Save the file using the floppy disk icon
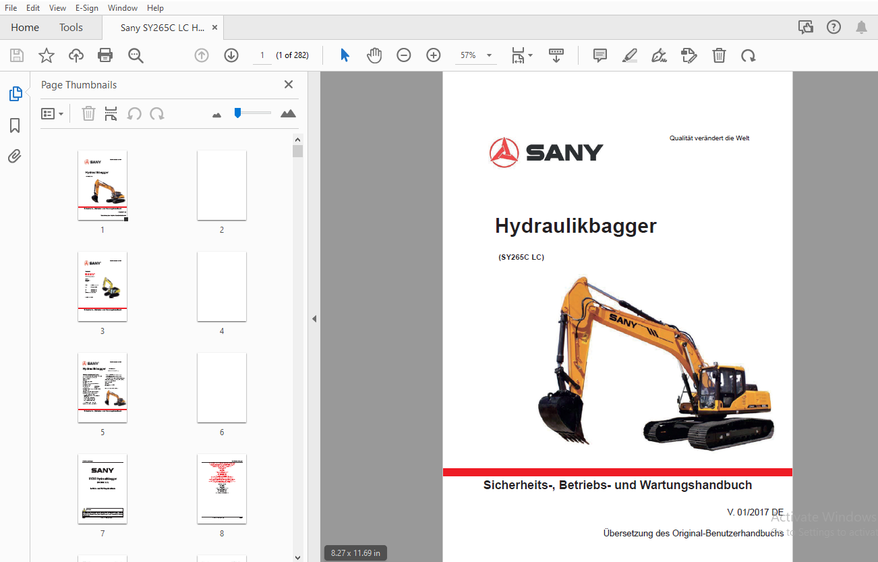This screenshot has height=562, width=878. [x=16, y=55]
